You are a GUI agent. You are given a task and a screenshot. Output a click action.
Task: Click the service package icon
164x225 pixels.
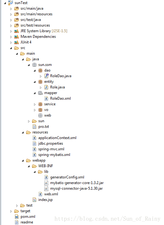point(40,104)
